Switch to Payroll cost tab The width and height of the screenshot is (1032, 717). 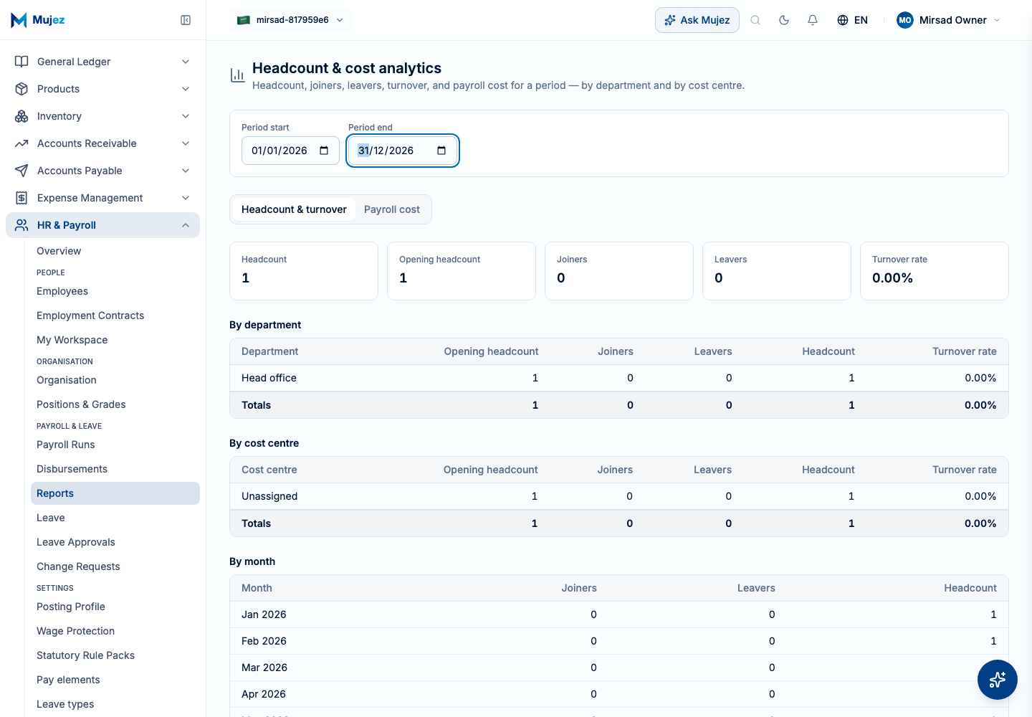point(392,209)
